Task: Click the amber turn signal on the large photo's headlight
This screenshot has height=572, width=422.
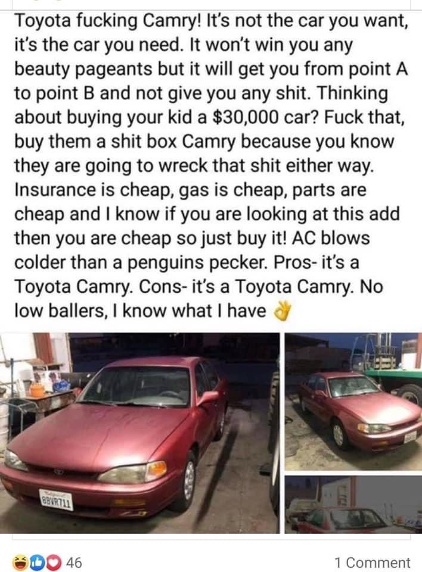Action: point(156,470)
